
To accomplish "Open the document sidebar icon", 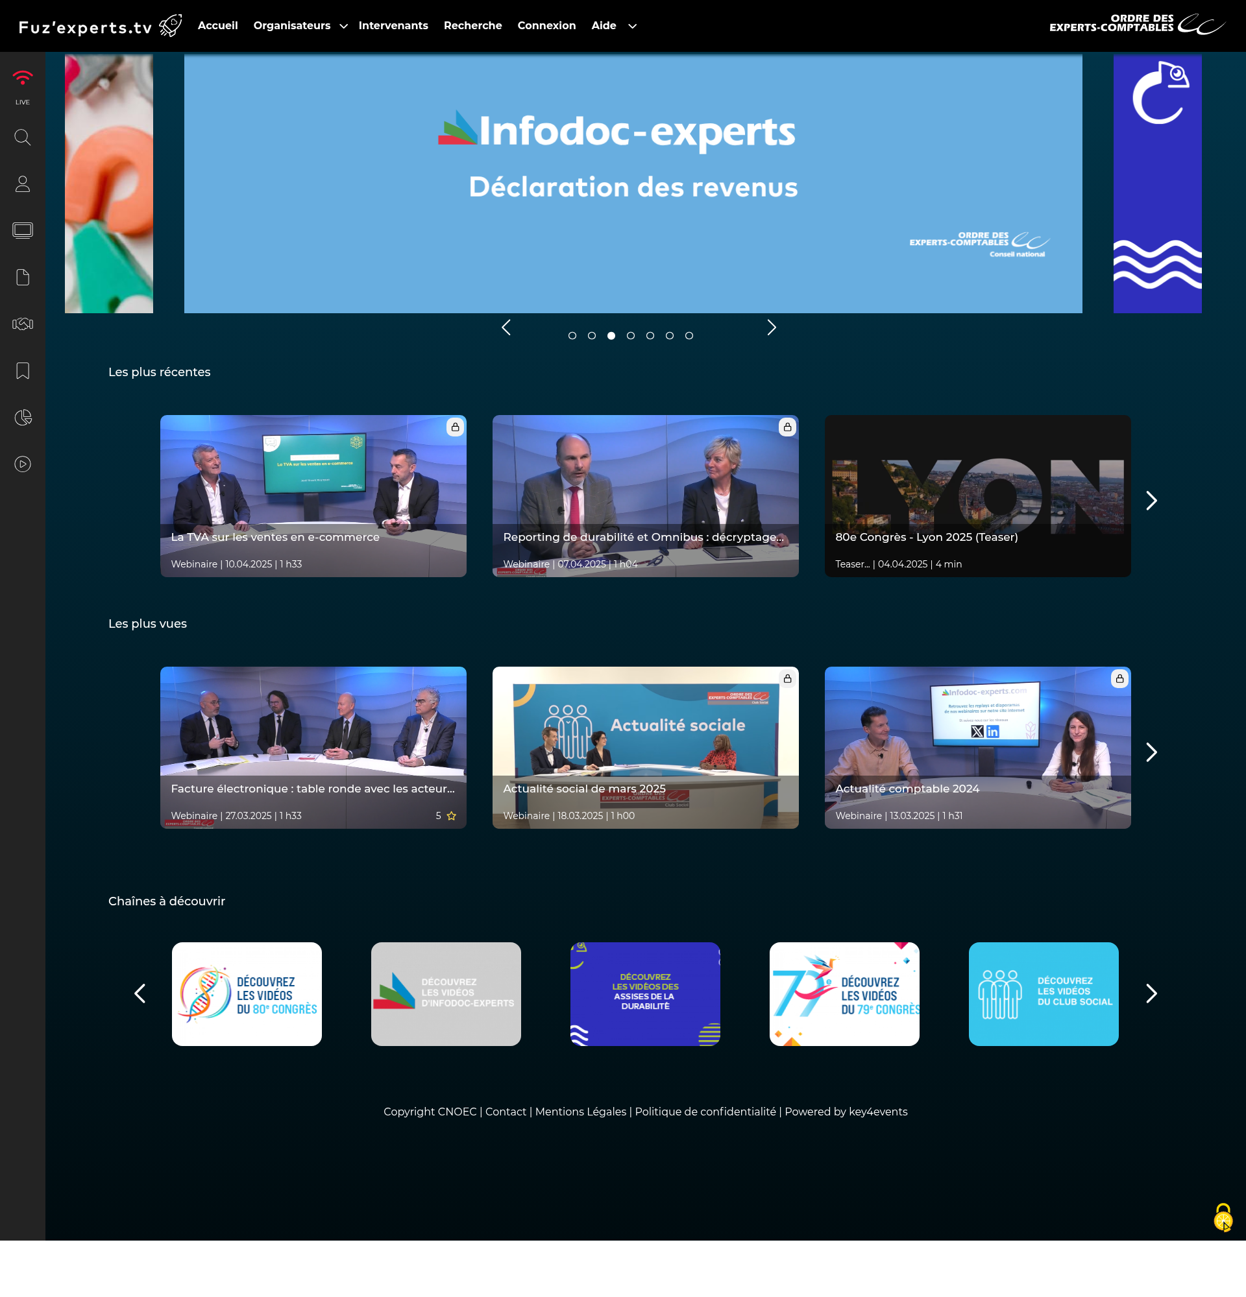I will 23,278.
